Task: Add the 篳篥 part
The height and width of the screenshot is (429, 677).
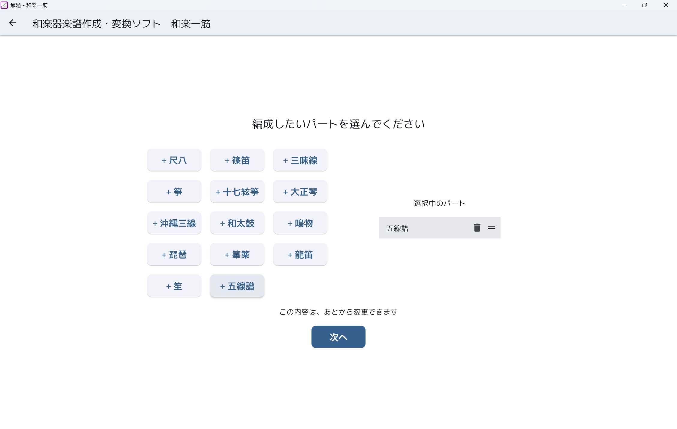Action: 237,255
